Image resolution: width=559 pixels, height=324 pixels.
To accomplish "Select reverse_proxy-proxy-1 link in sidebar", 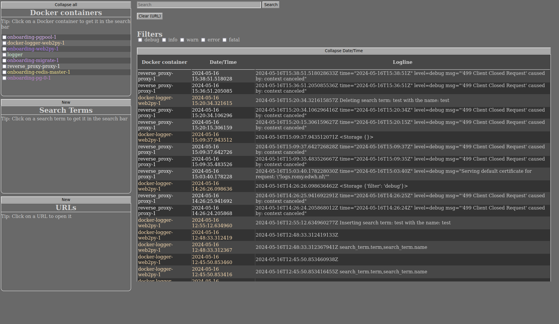I will (34, 66).
